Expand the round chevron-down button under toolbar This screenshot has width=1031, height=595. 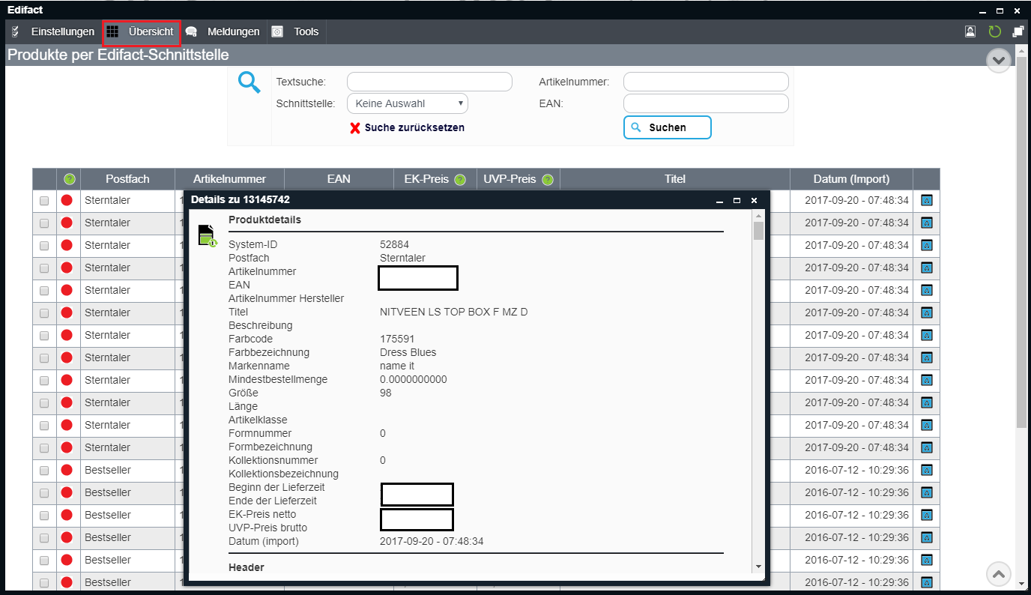click(999, 60)
